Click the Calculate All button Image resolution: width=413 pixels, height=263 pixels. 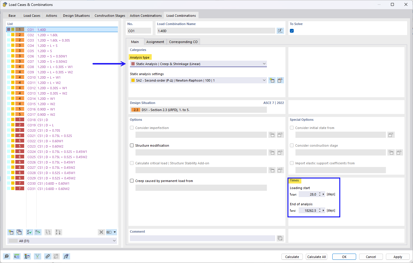pos(316,257)
